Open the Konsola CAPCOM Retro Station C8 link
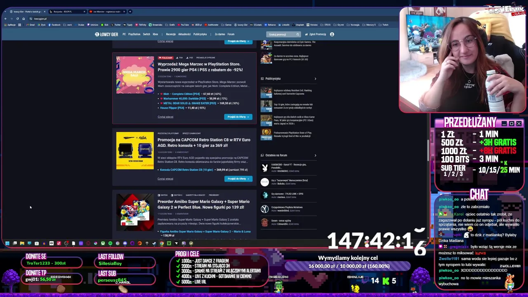 pyautogui.click(x=186, y=170)
